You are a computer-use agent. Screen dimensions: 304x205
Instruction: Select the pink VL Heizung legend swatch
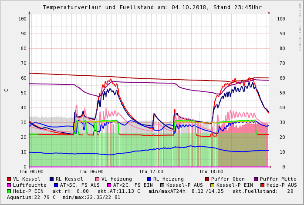[x=97, y=179]
